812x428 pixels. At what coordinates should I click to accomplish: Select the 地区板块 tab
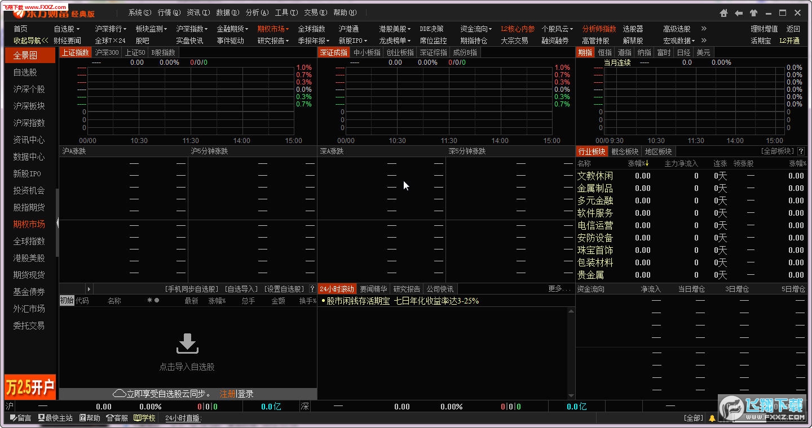point(658,151)
